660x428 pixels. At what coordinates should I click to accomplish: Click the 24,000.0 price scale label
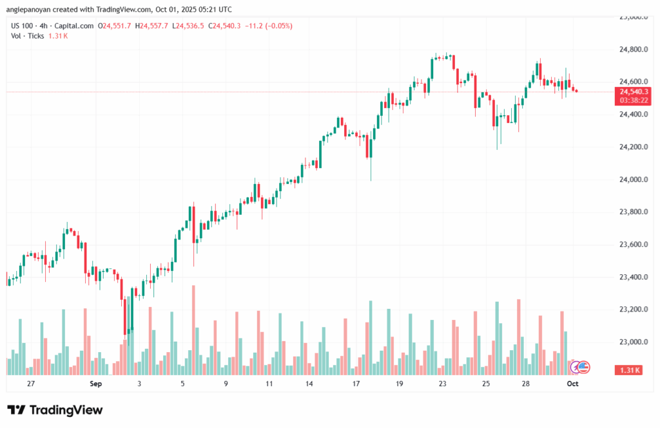click(630, 180)
